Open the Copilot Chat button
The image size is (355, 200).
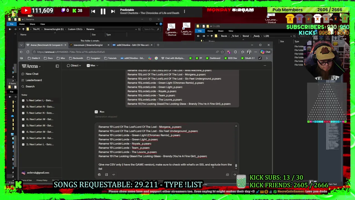click(x=265, y=52)
